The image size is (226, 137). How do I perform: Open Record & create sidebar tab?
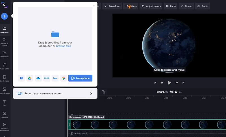(x=5, y=42)
